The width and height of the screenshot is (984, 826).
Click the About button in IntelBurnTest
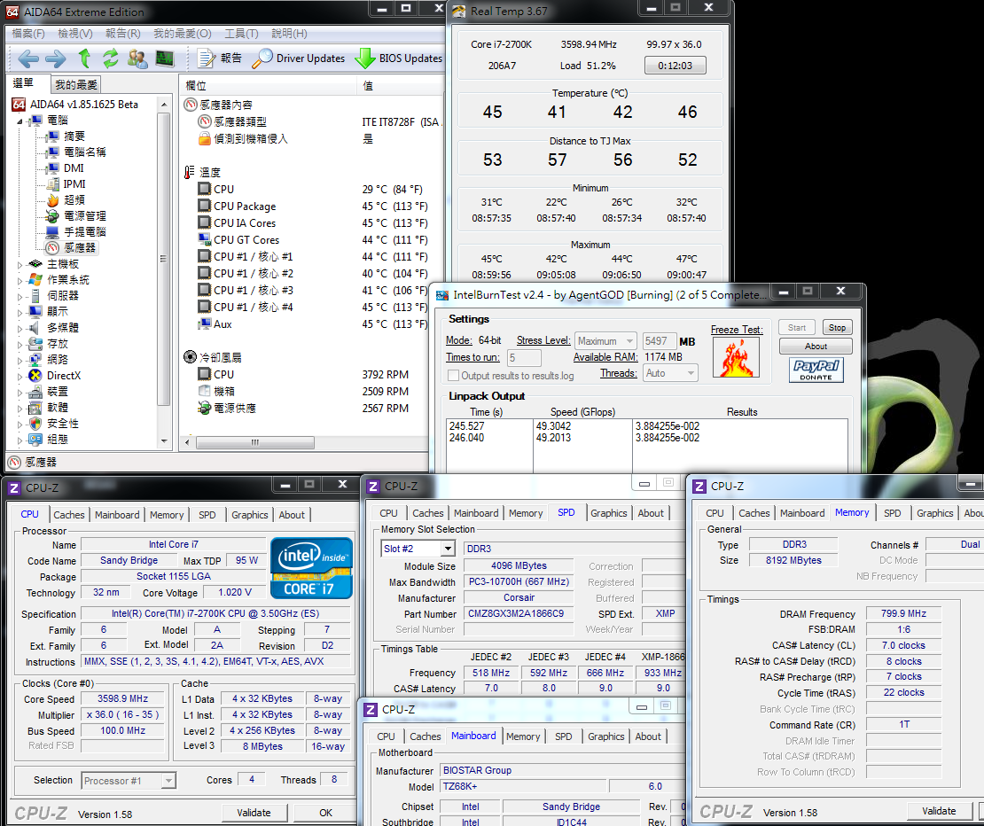point(816,347)
